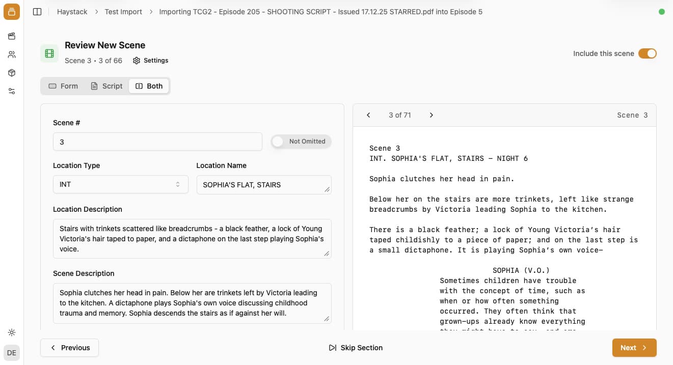Click the Importing TCG2 breadcrumb text
The width and height of the screenshot is (673, 365).
pos(321,12)
